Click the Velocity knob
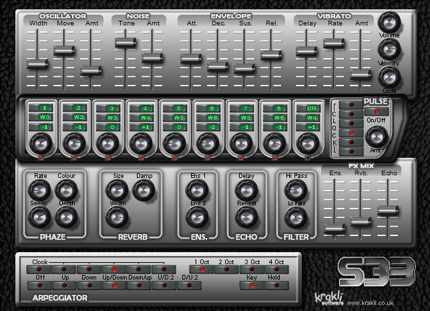The height and width of the screenshot is (311, 430). pyautogui.click(x=389, y=49)
